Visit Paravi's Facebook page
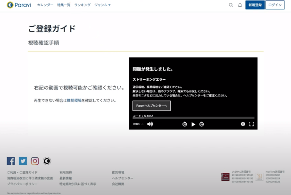Image resolution: width=291 pixels, height=195 pixels. coord(11,161)
